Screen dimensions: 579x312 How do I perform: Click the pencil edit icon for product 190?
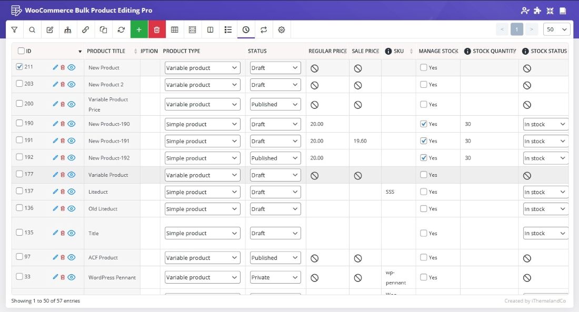(x=55, y=124)
